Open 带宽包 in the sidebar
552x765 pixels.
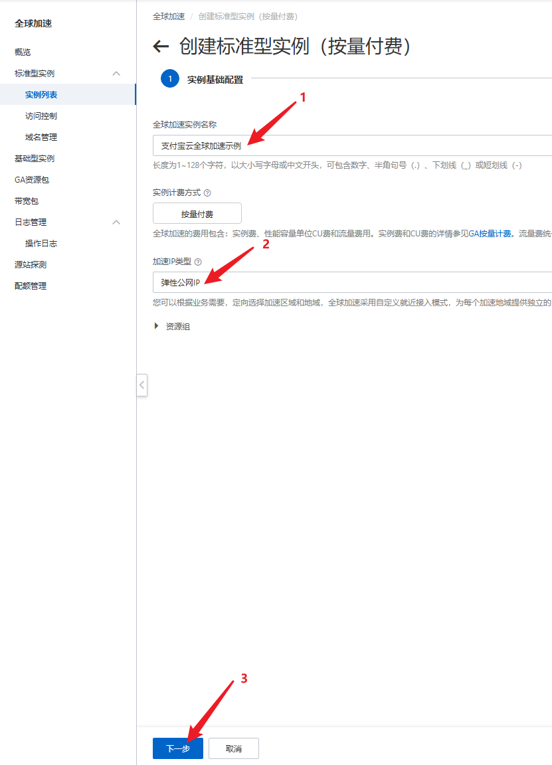coord(27,201)
